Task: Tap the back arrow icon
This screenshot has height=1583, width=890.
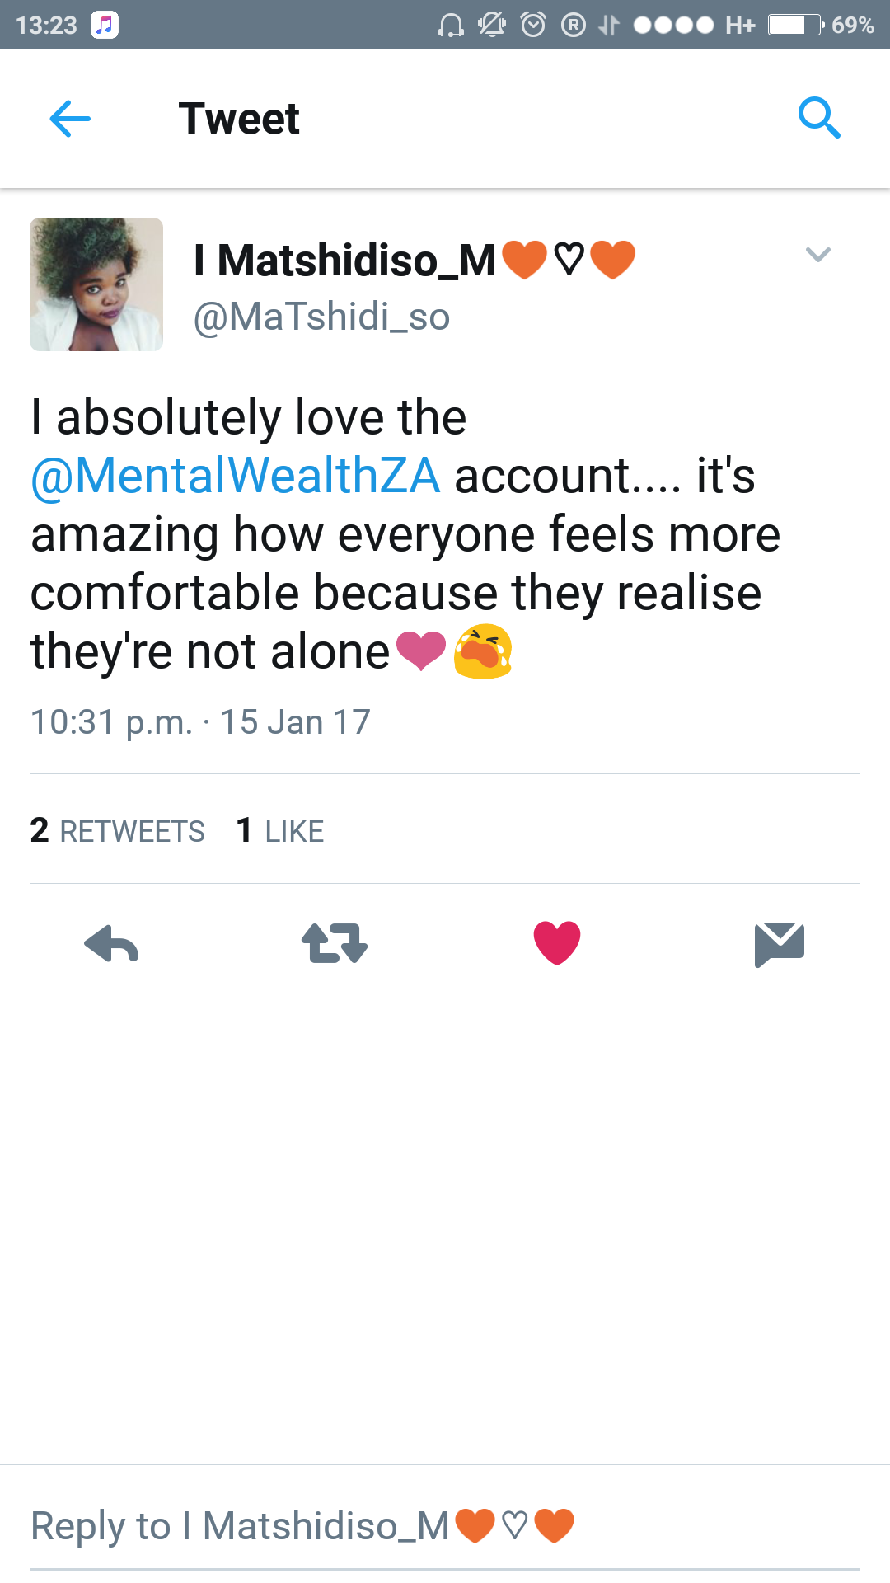Action: [x=70, y=119]
